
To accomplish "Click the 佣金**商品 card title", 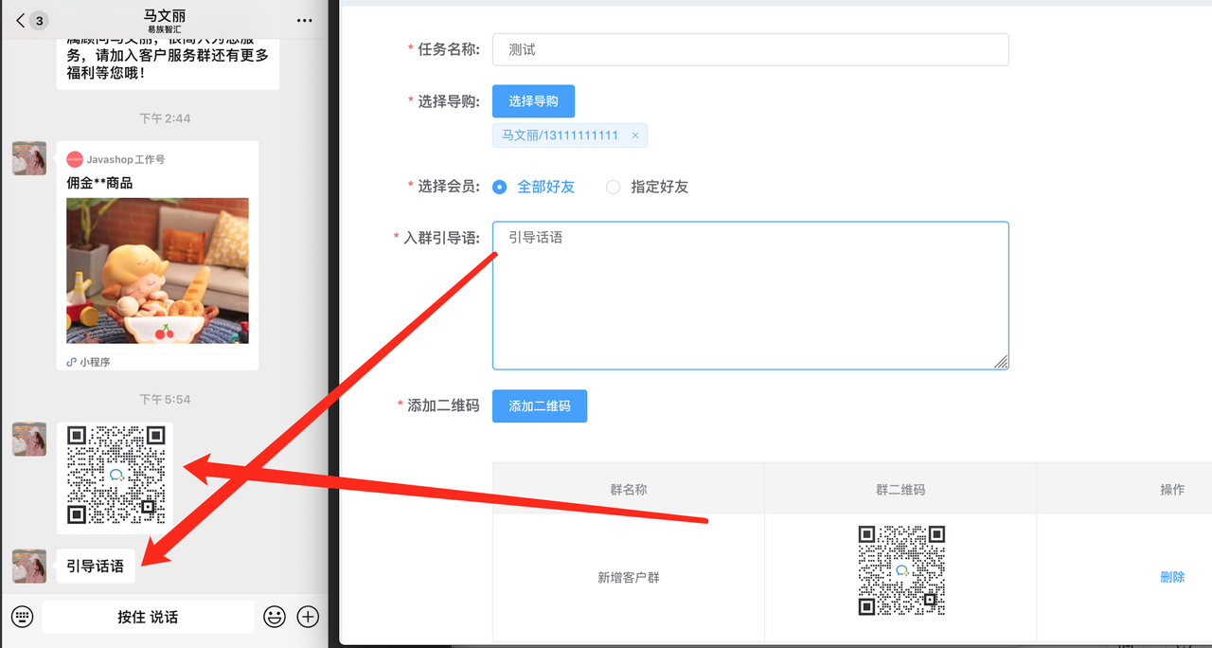I will tap(99, 183).
